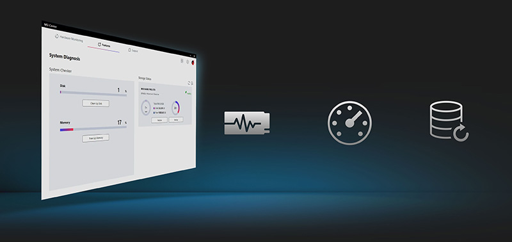Select the Features tab
The width and height of the screenshot is (512, 242).
click(x=104, y=45)
